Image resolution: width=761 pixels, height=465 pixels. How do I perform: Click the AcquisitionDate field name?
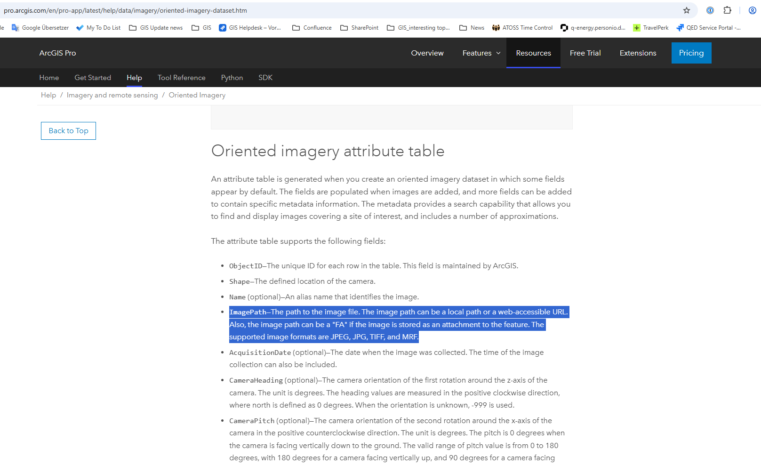point(260,353)
